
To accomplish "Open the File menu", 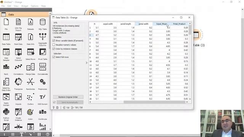I will (3, 6).
